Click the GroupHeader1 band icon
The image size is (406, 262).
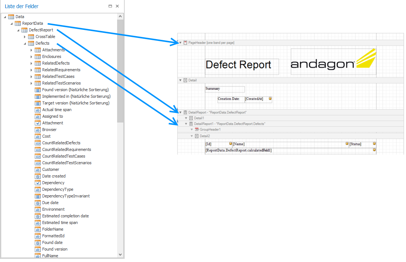pyautogui.click(x=197, y=130)
